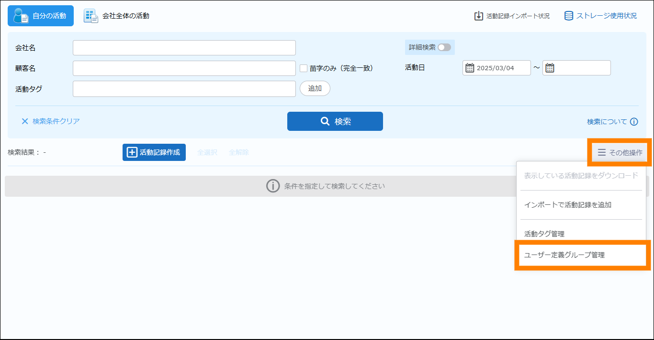Click the X icon for 検索条件クリア

(x=25, y=121)
